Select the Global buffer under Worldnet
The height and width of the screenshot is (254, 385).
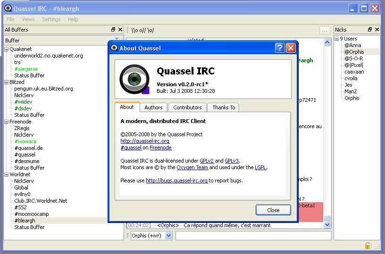21,188
